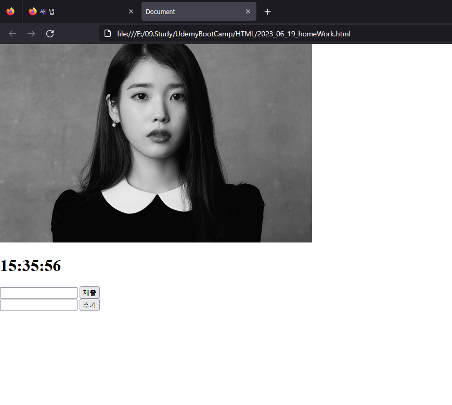452x405 pixels.
Task: Click the 제출 button
Action: click(89, 292)
